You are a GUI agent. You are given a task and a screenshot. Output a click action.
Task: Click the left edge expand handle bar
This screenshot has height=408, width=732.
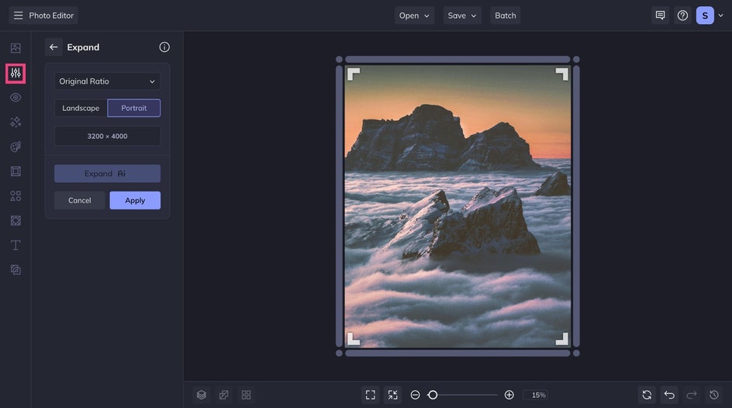(x=340, y=206)
